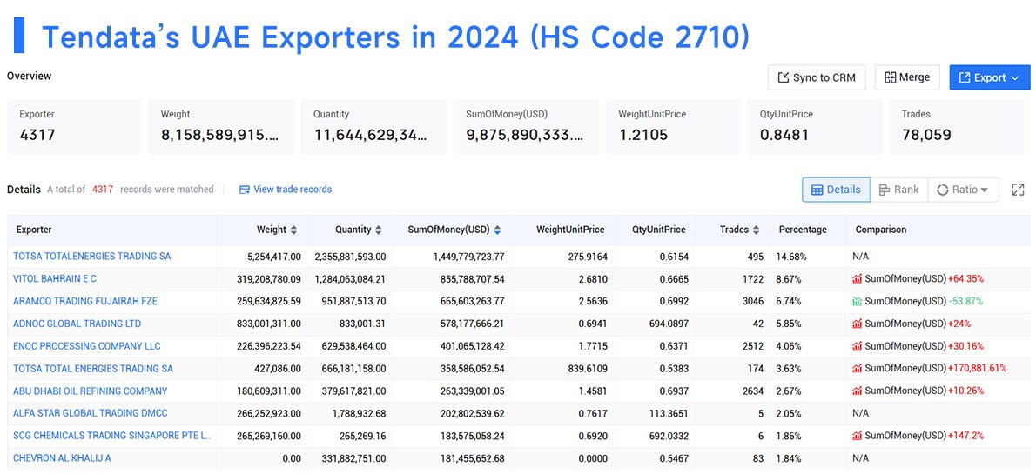Open ARAMCO TRADING FUJAIRAH FZE exporter
This screenshot has width=1036, height=474.
click(85, 301)
